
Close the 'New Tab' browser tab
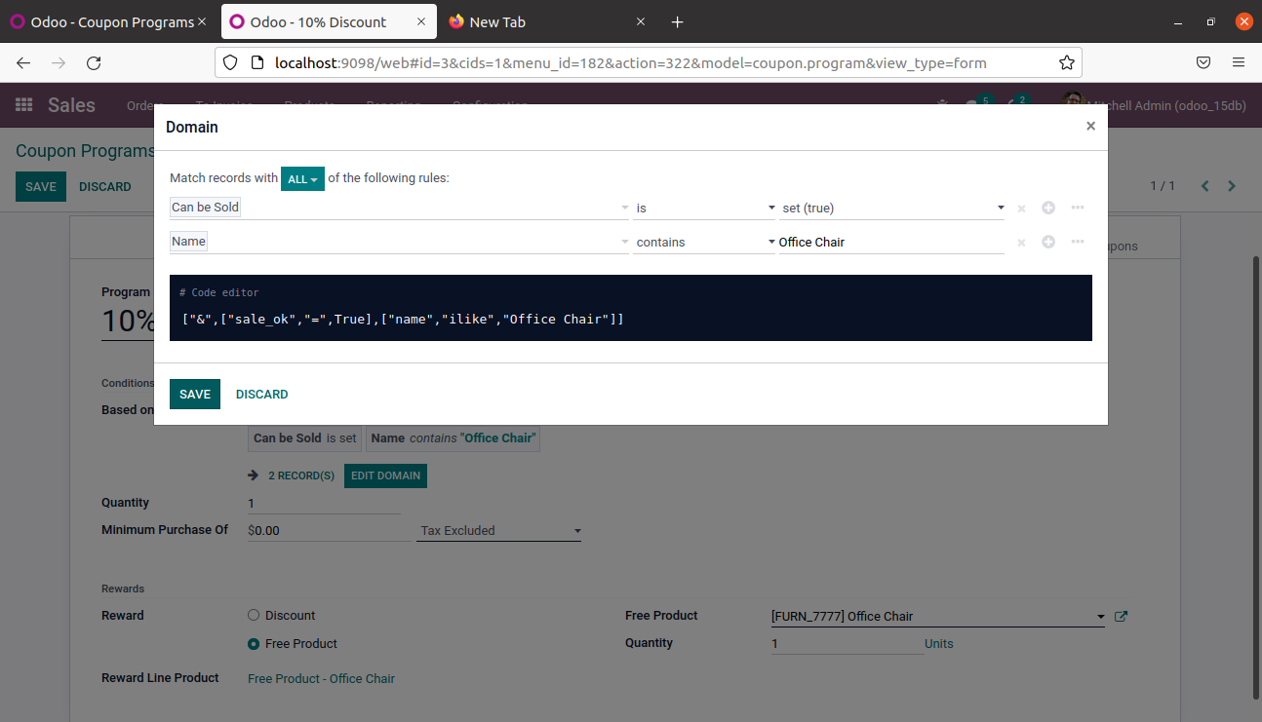click(641, 21)
